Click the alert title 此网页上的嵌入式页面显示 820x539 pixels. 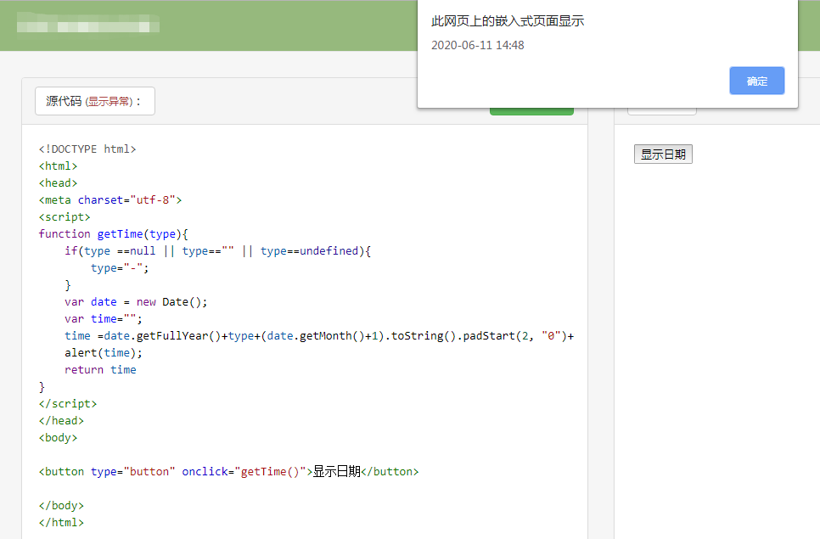coord(508,21)
